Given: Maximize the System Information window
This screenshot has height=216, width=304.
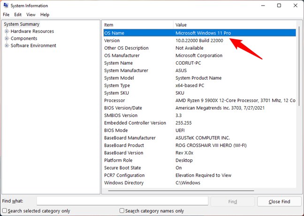Looking at the screenshot, I should point(279,6).
